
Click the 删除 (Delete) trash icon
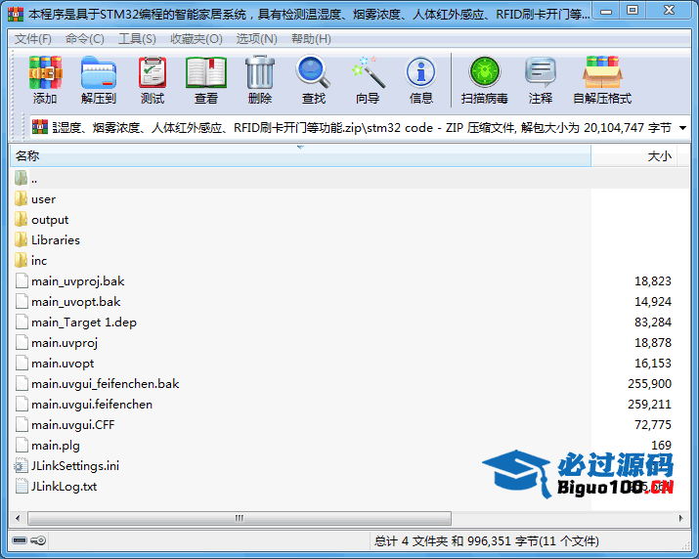point(260,73)
